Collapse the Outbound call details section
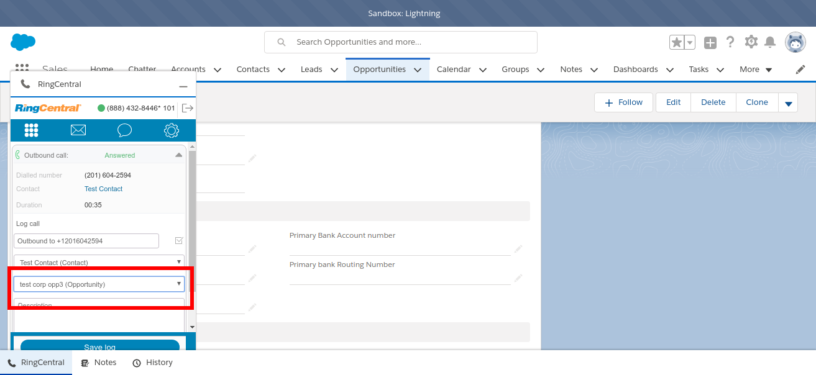816x375 pixels. pyautogui.click(x=178, y=155)
